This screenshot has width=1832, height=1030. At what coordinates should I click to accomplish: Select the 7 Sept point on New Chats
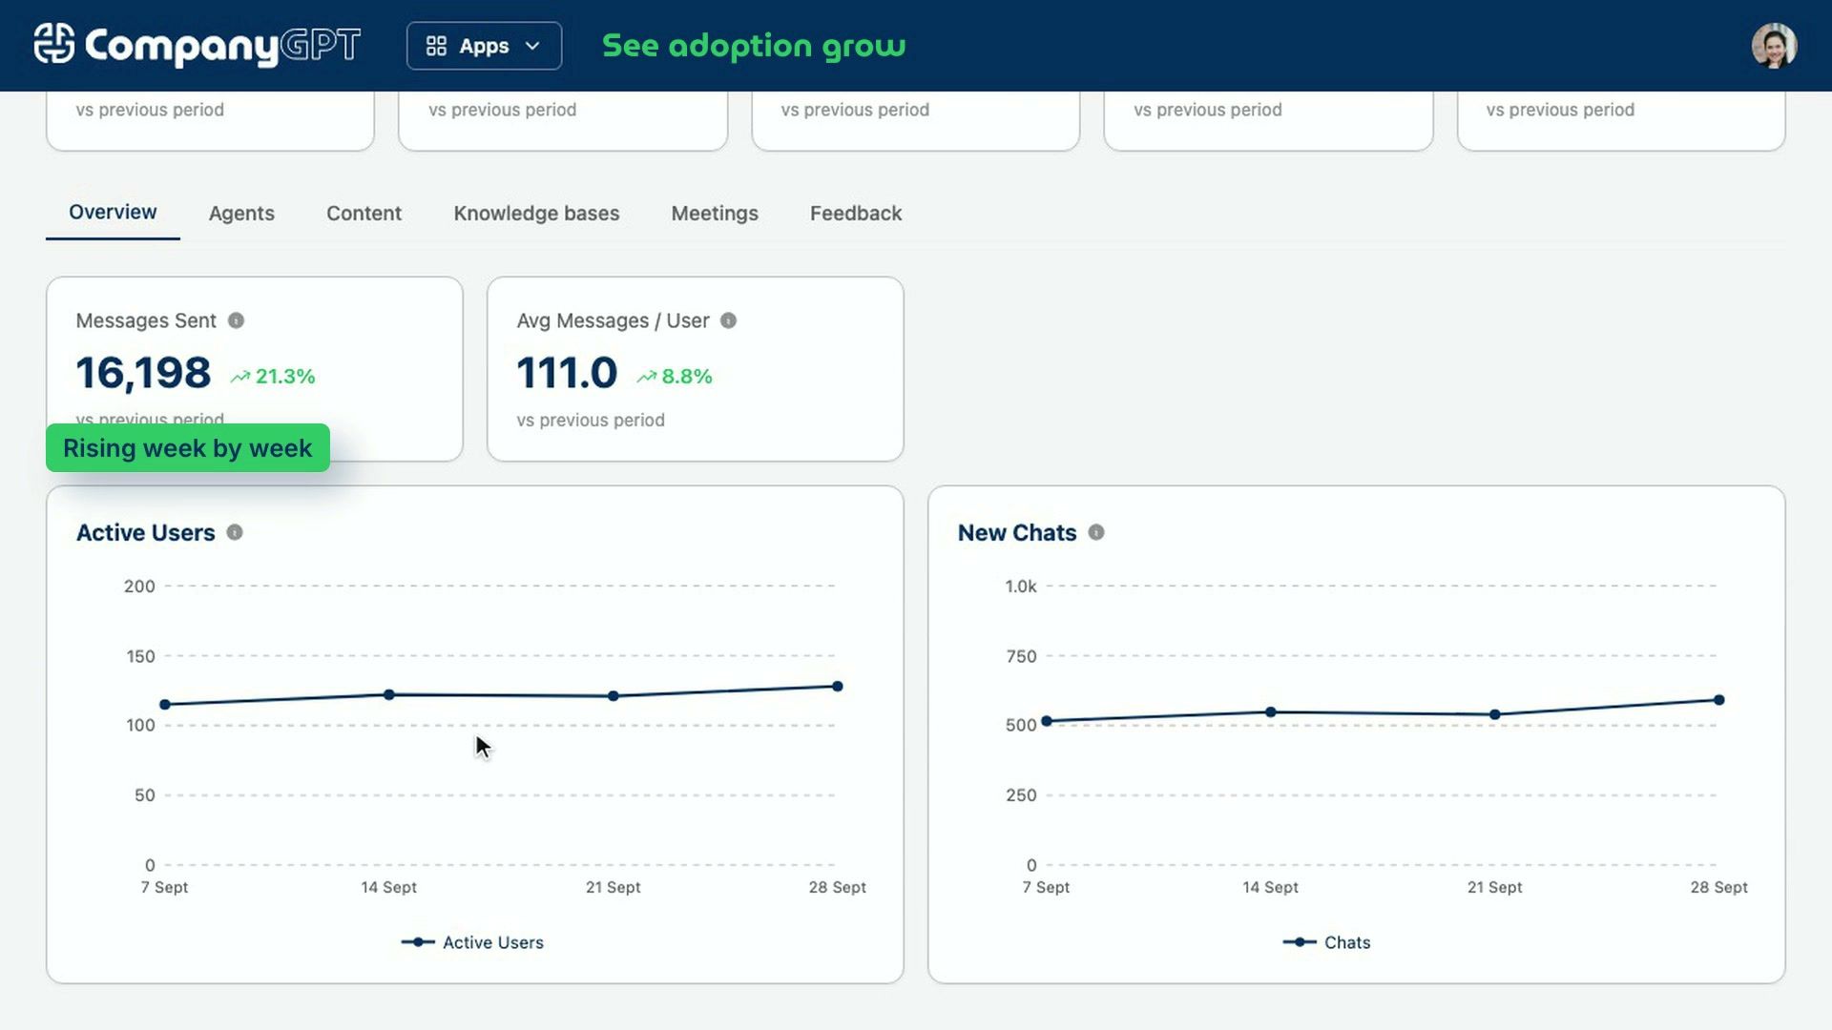(1047, 721)
